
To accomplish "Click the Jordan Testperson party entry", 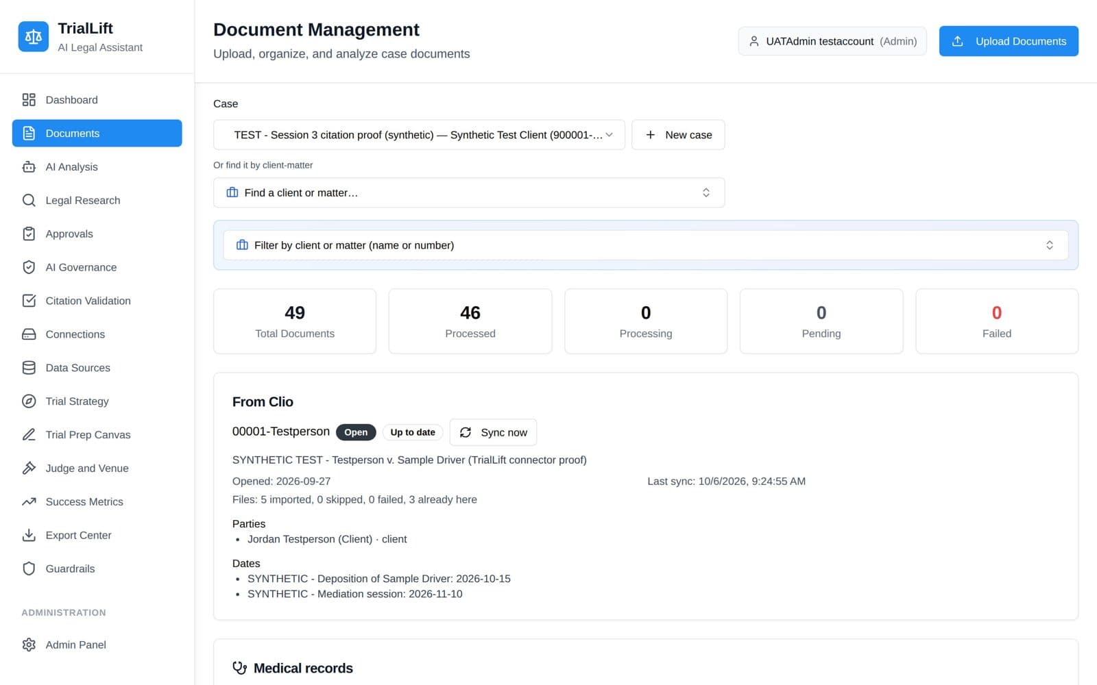I will (x=327, y=539).
